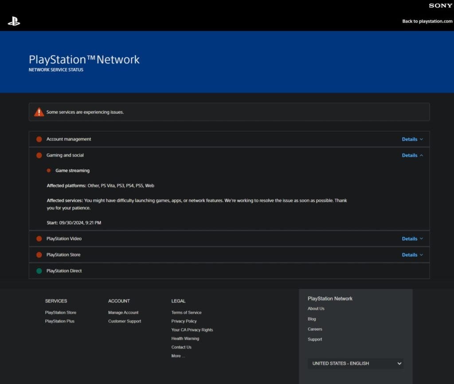Click the PlayStation Direct row label

[x=64, y=271]
